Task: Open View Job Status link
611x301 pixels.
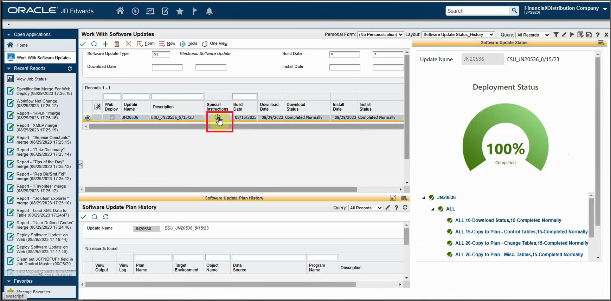Action: (31, 79)
